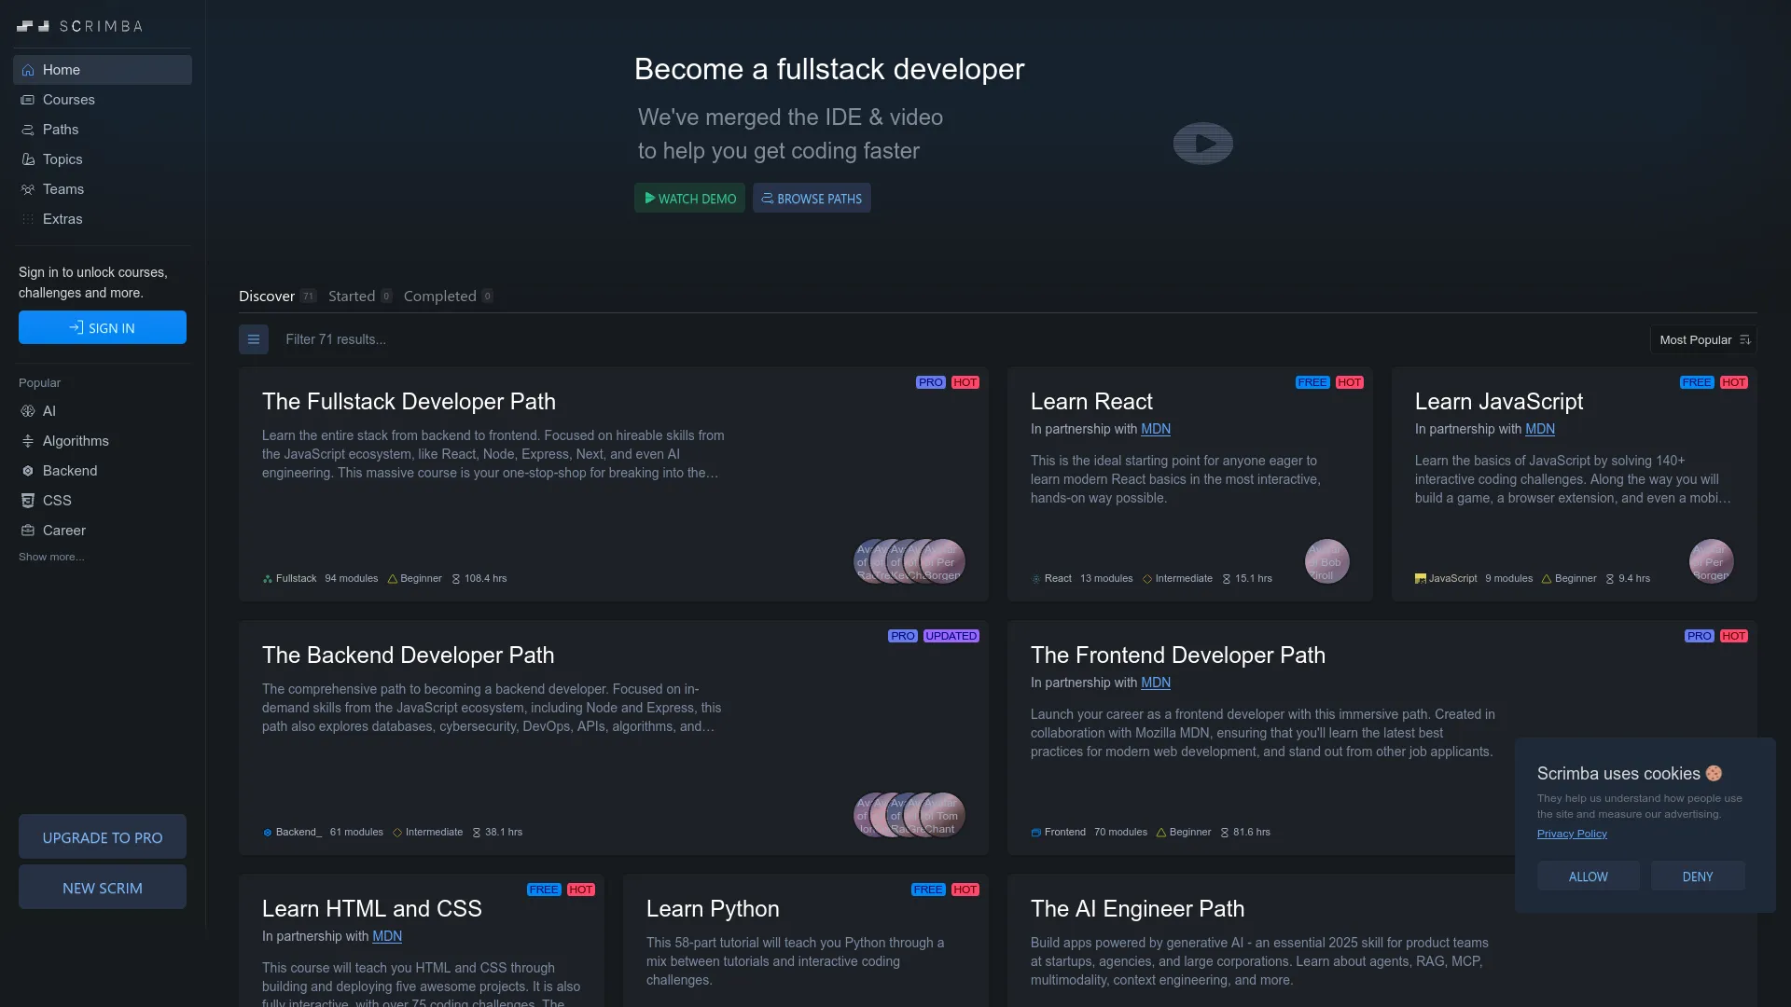
Task: Open the Scrimba logo home link
Action: tap(79, 26)
